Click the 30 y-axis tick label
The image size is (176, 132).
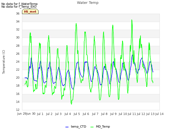point(18,37)
